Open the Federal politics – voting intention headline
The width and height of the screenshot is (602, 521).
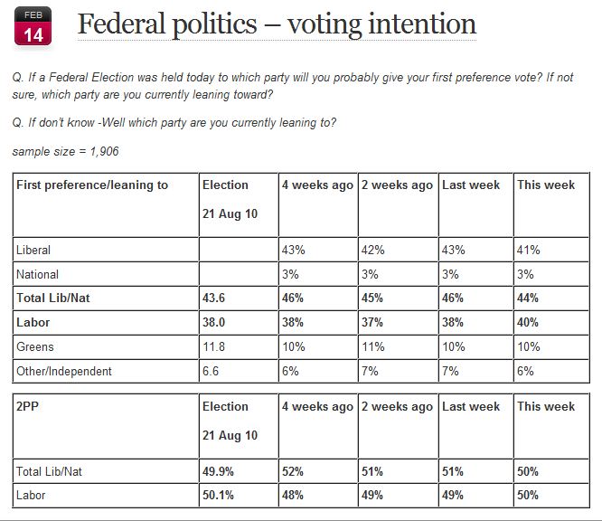(x=277, y=24)
